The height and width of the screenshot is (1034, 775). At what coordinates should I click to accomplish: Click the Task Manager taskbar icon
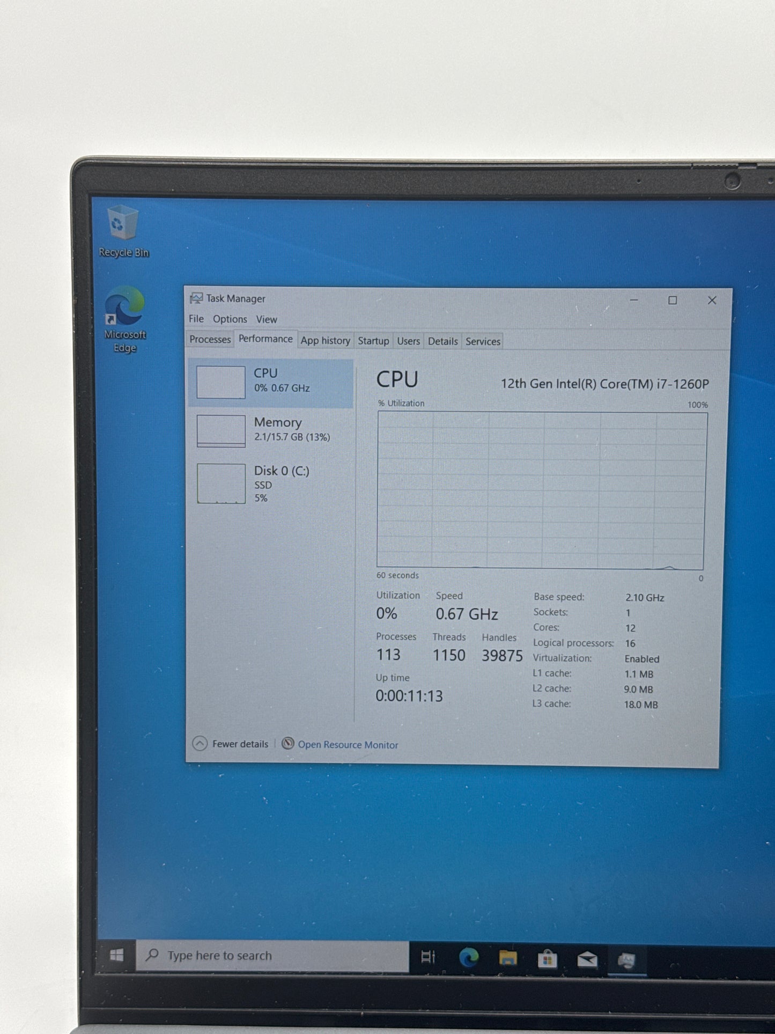[x=626, y=960]
